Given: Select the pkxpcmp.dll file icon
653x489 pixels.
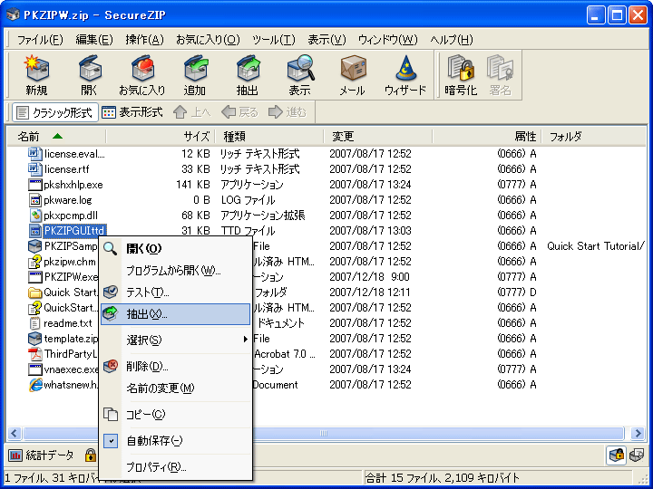Looking at the screenshot, I should click(35, 216).
